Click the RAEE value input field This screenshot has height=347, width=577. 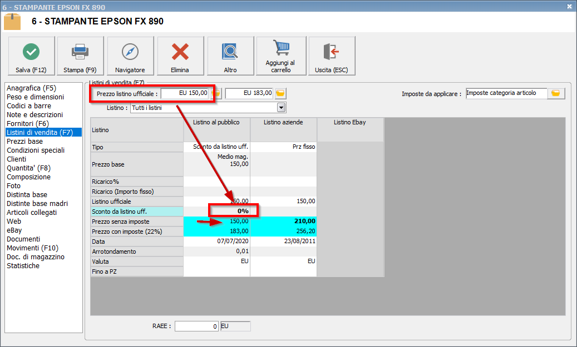click(197, 326)
